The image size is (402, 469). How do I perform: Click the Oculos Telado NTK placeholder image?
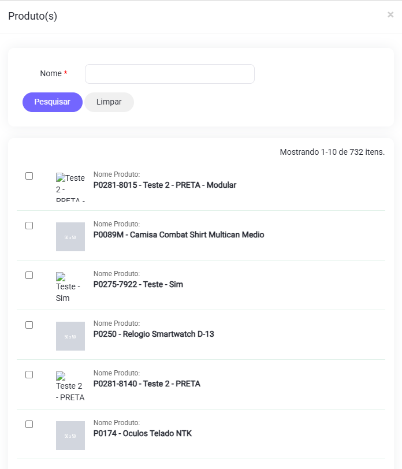(x=70, y=435)
